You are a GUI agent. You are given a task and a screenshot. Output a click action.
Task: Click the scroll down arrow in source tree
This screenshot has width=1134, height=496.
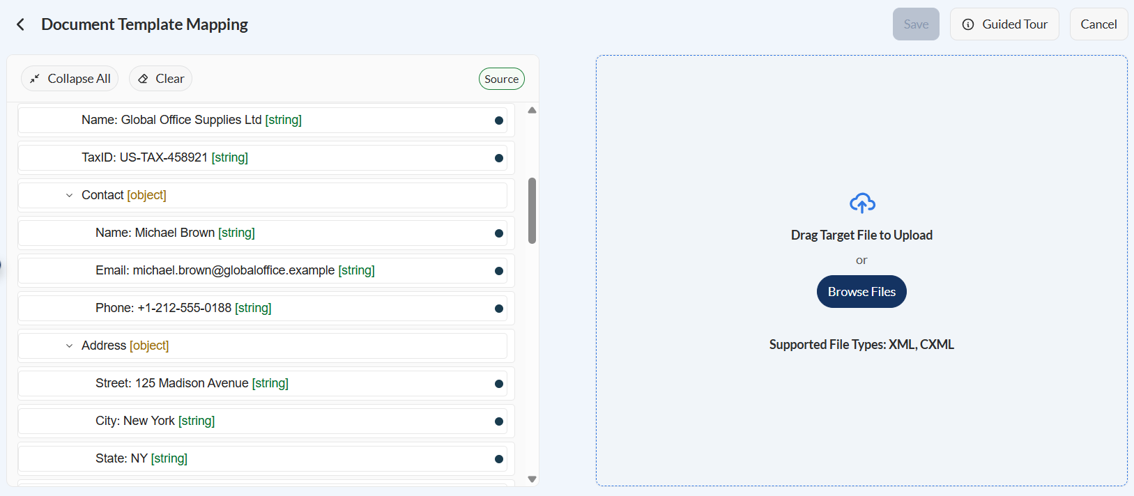tap(532, 479)
